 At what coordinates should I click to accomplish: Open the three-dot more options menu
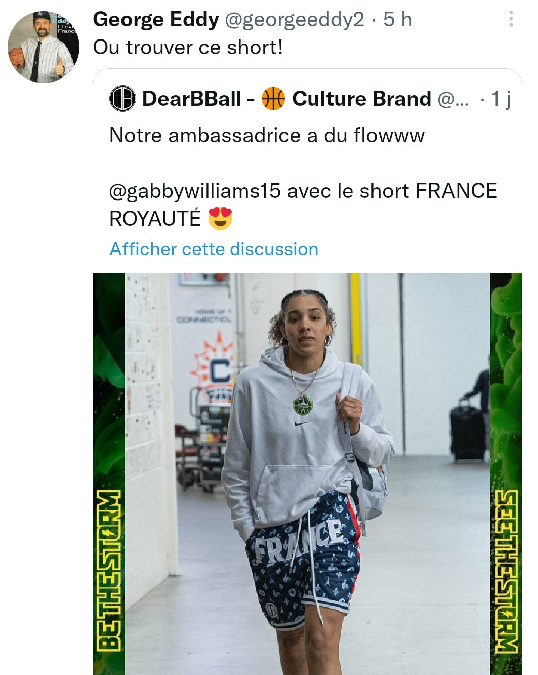click(x=511, y=20)
